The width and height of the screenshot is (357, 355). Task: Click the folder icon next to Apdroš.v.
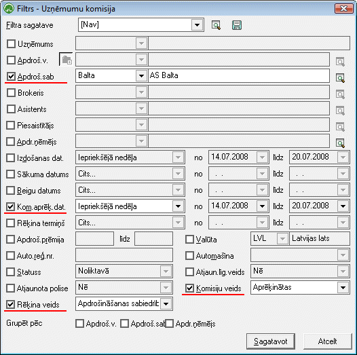click(67, 60)
